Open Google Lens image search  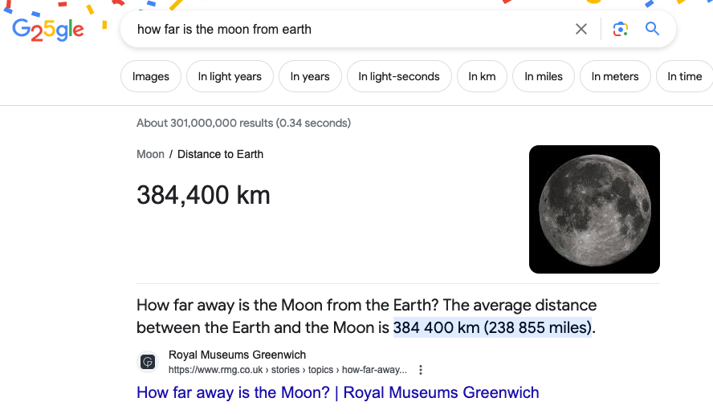619,30
